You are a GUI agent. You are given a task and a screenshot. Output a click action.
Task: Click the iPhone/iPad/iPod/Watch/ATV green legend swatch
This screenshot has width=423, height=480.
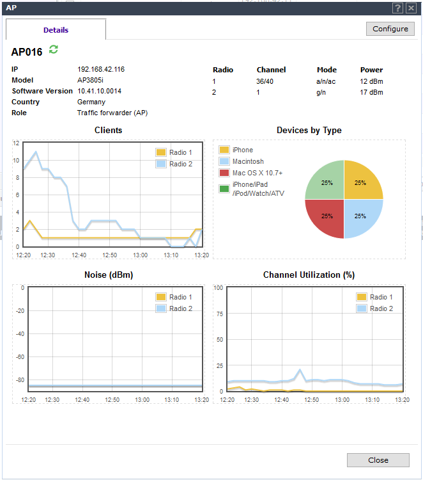click(x=224, y=189)
